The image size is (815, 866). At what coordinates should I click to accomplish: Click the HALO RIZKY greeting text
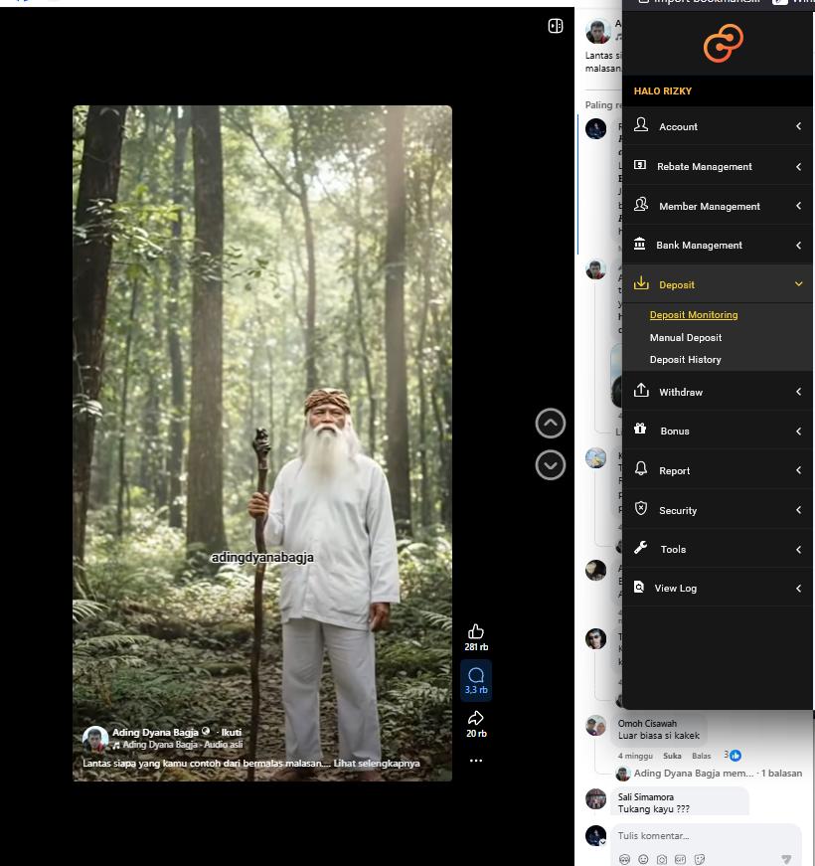(663, 91)
